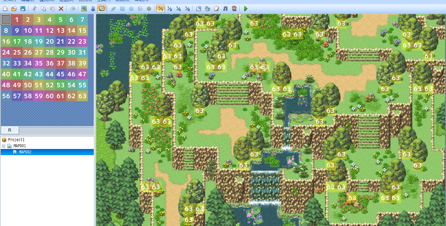Viewport: 446px width, 226px height.
Task: Toggle Region editing mode
Action: 102,9
